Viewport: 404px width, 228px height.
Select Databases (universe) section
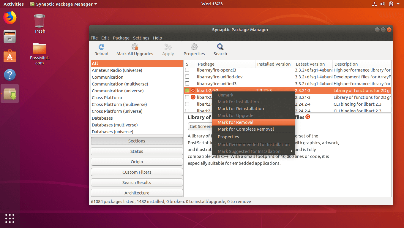[x=137, y=132]
